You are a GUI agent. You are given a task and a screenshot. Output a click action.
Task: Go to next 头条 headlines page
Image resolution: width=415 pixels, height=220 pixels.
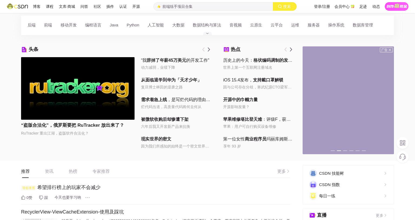click(x=209, y=49)
